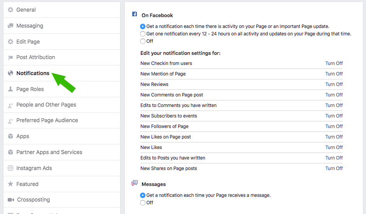Turn Off New Mention of Page
This screenshot has height=214, width=366.
pyautogui.click(x=334, y=74)
